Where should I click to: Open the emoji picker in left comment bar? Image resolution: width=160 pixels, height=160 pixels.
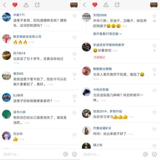(74, 154)
